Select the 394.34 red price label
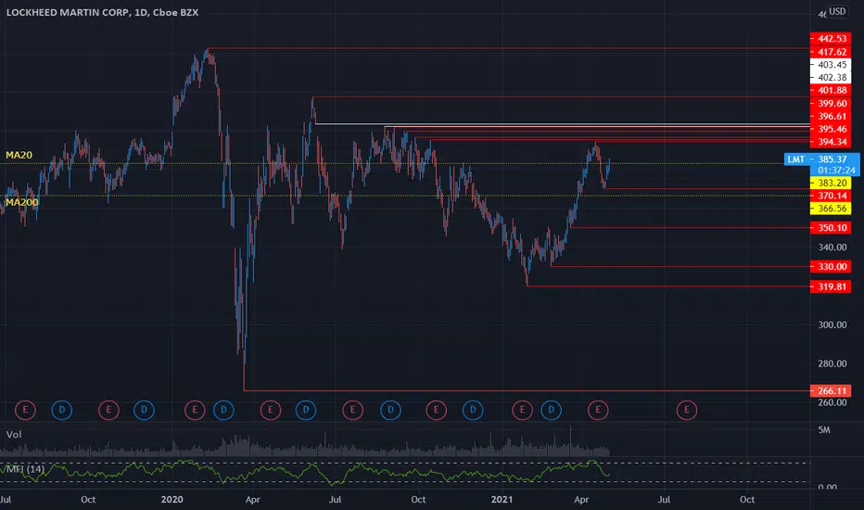Viewport: 864px width, 510px height. coord(831,142)
